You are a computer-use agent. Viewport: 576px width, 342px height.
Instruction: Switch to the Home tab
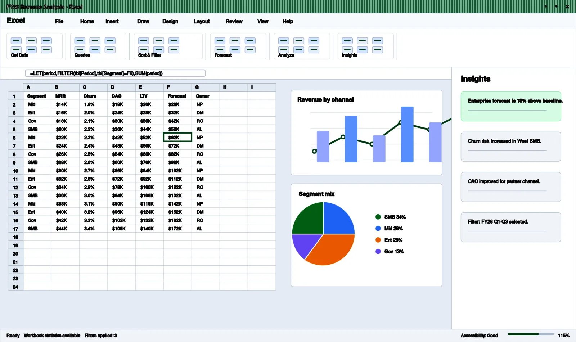87,21
